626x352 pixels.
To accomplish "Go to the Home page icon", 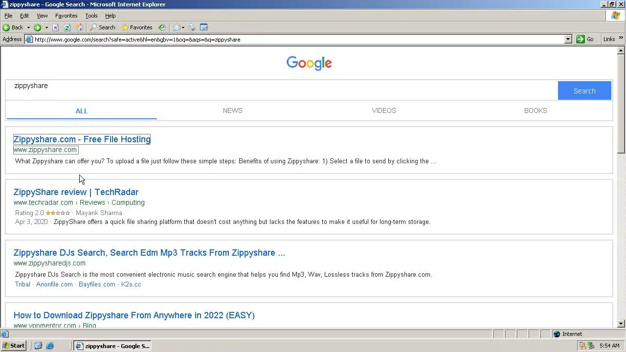I will [x=79, y=27].
